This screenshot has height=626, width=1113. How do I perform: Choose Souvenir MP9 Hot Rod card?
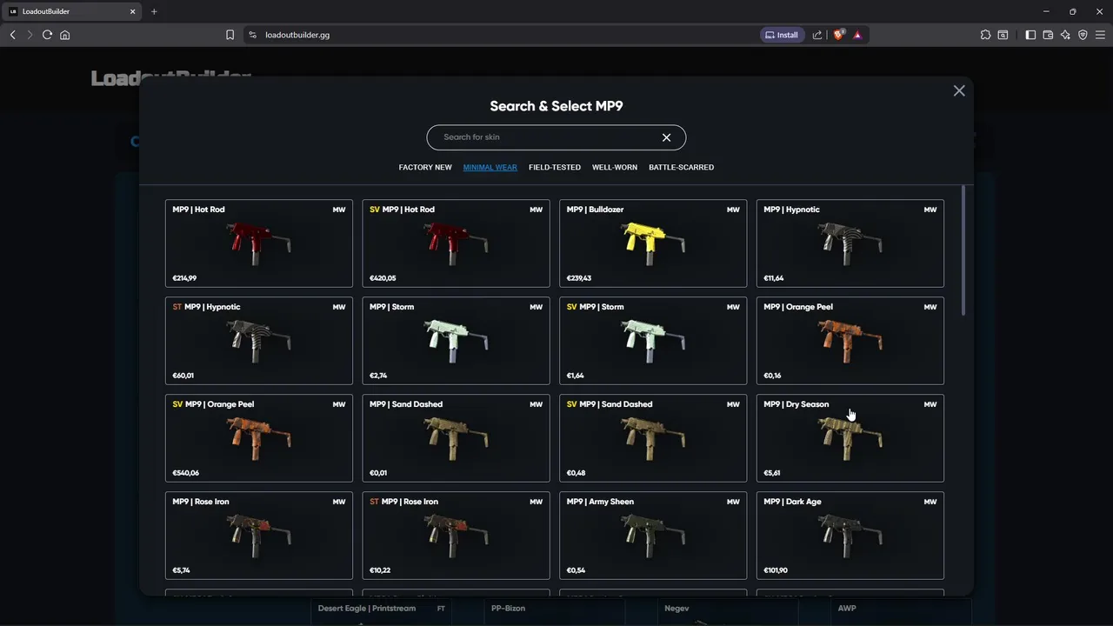(x=456, y=243)
